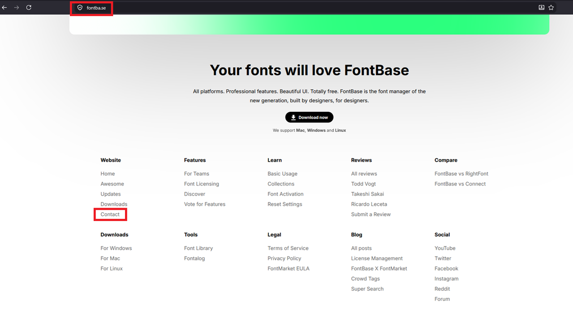
Task: Go back with the browser back arrow
Action: pyautogui.click(x=4, y=8)
